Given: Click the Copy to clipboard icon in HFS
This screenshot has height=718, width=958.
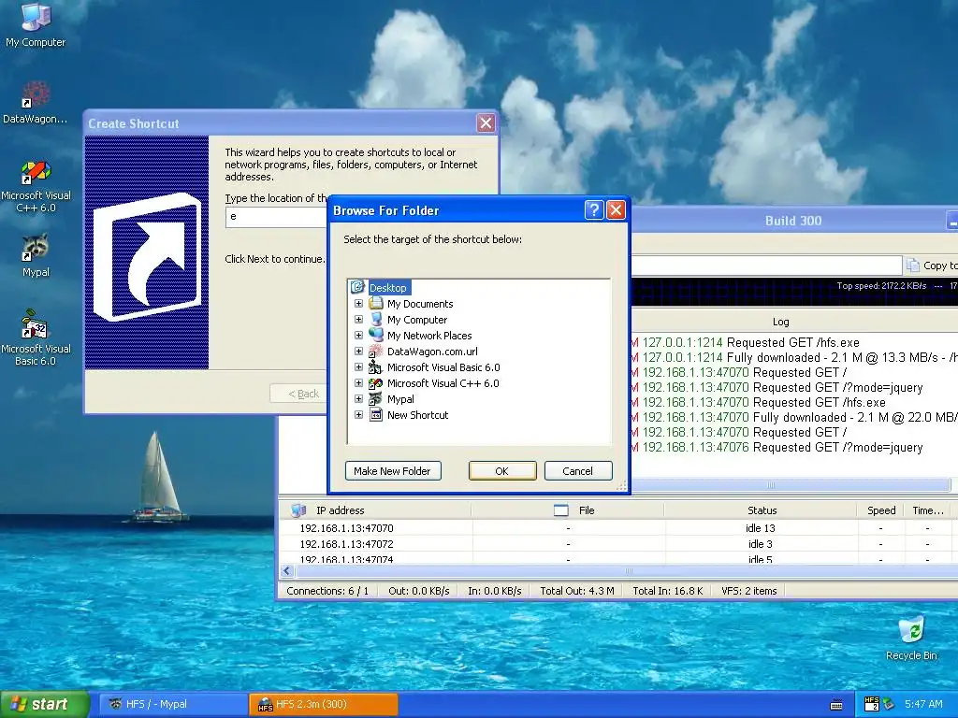Looking at the screenshot, I should click(x=913, y=265).
